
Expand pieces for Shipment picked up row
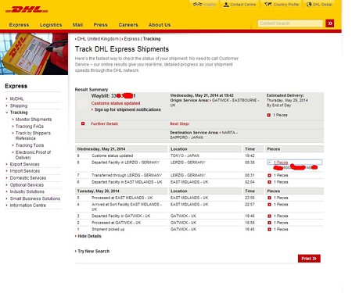[269, 229]
